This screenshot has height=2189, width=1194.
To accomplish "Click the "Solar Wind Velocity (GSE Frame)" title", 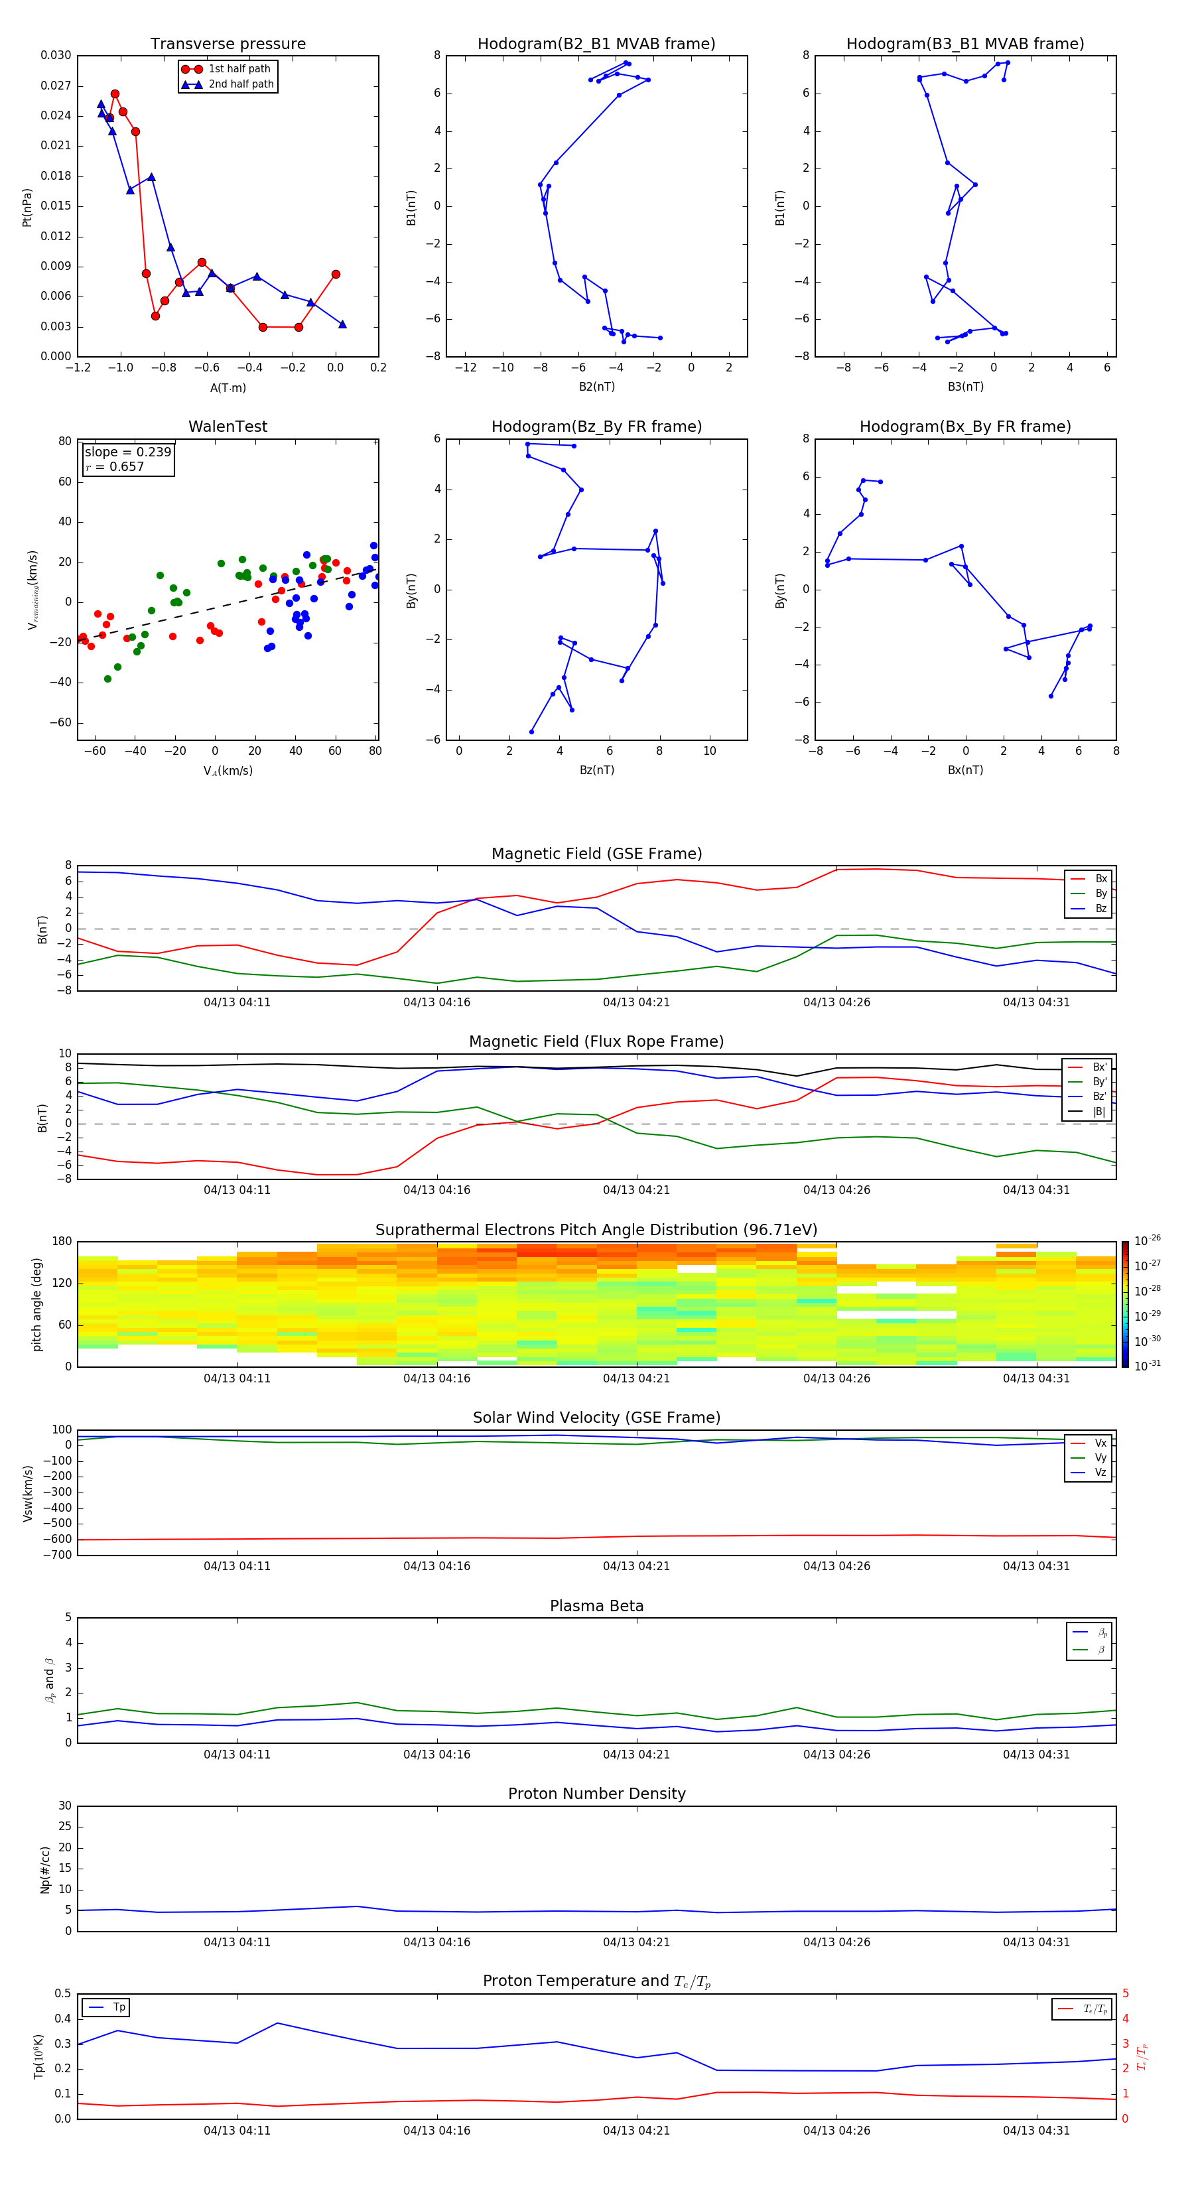I will pyautogui.click(x=596, y=1418).
